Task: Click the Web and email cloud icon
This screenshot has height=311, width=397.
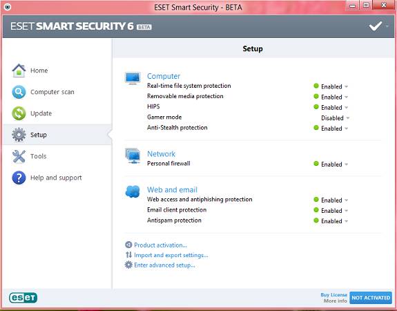Action: [x=133, y=191]
